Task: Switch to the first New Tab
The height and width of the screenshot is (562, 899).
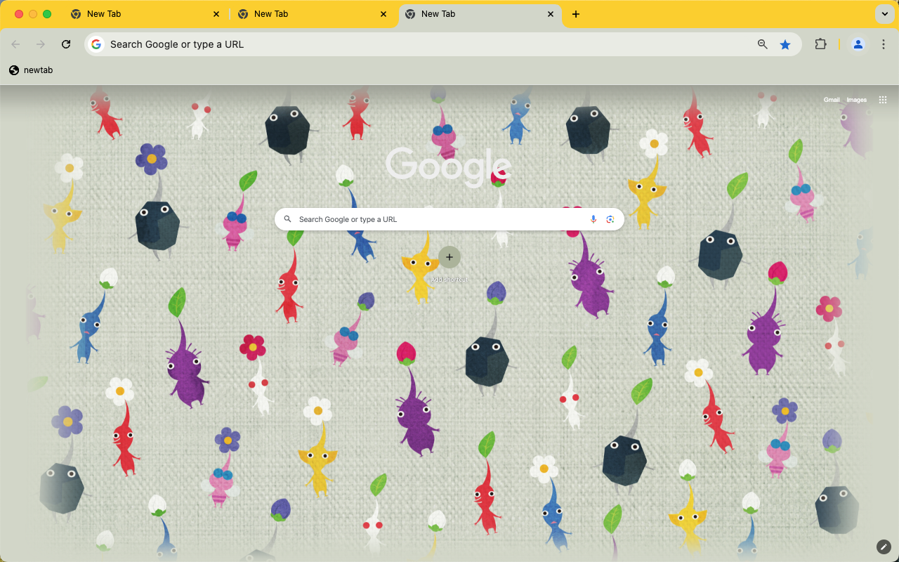Action: (x=146, y=14)
